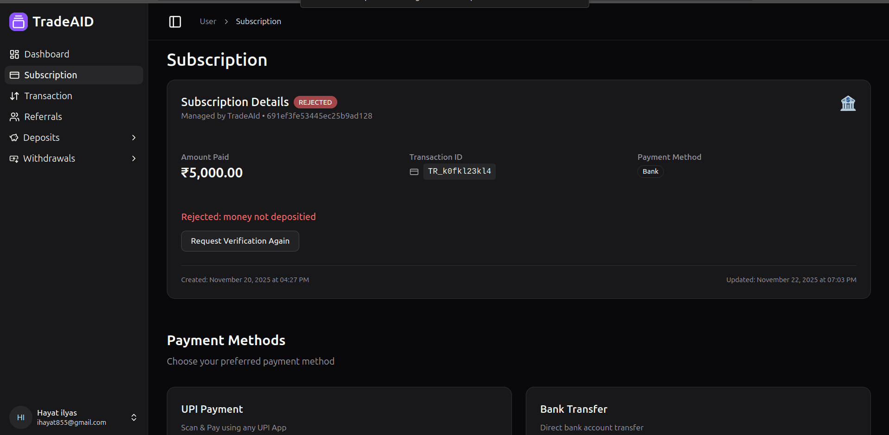
Task: Click the Withdrawals icon in sidebar
Action: (x=14, y=158)
